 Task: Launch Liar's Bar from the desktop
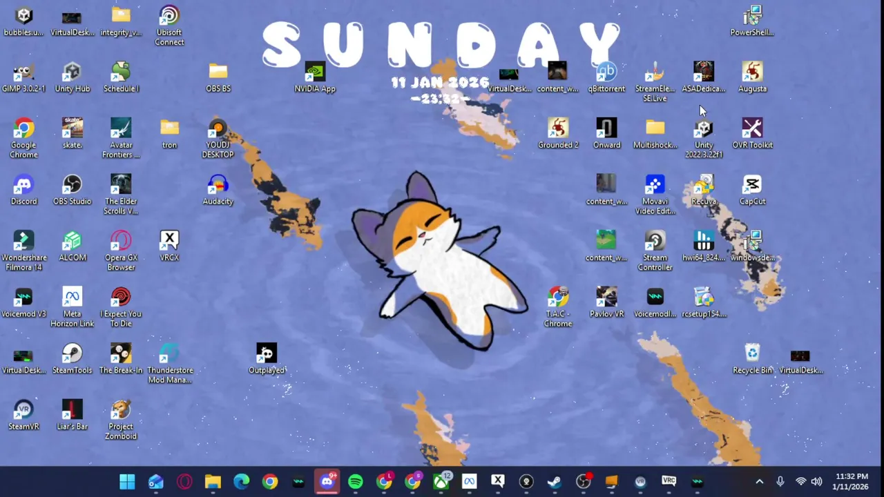[x=72, y=416]
